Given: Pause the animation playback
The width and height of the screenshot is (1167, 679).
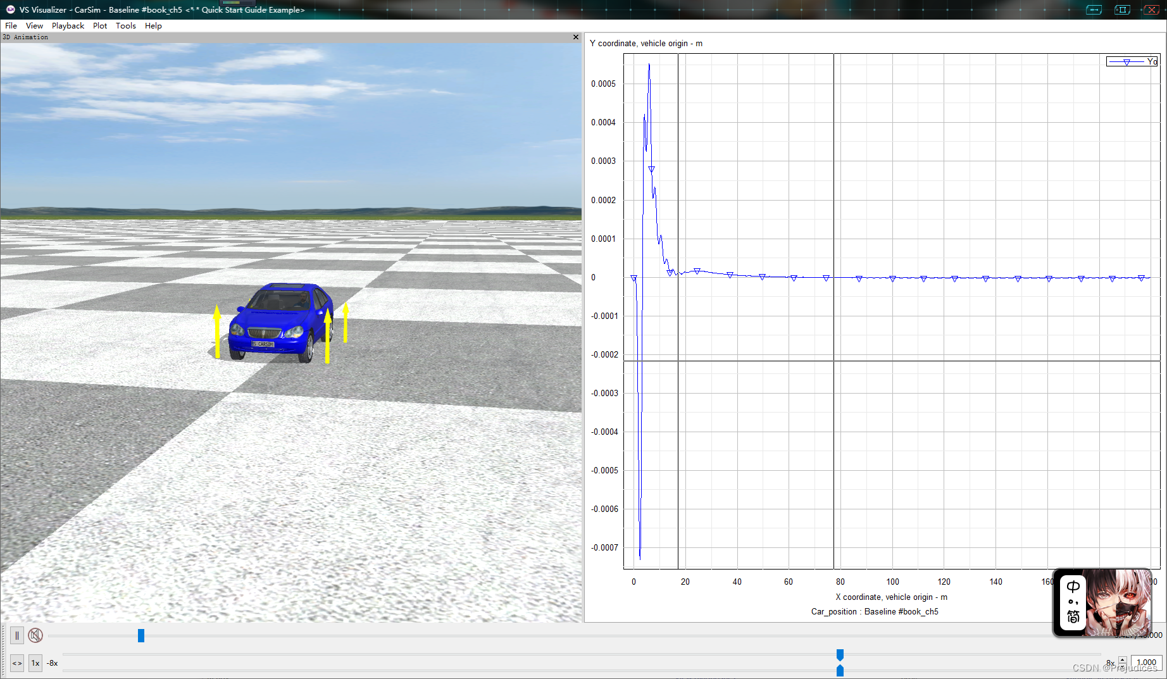Looking at the screenshot, I should 17,635.
